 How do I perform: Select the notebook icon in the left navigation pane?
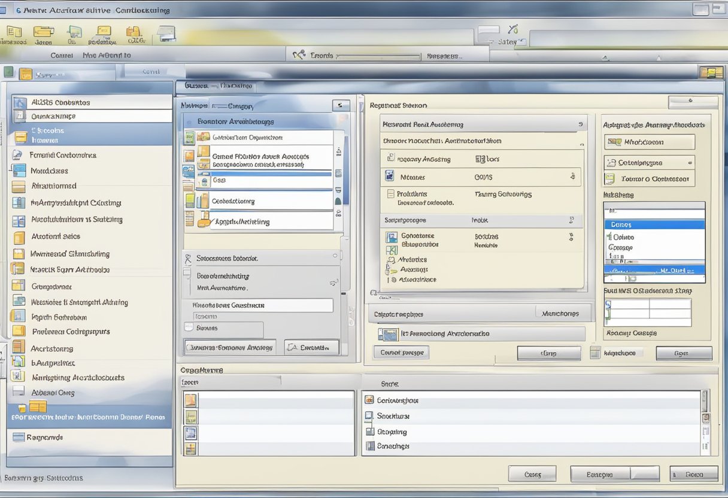click(x=17, y=170)
